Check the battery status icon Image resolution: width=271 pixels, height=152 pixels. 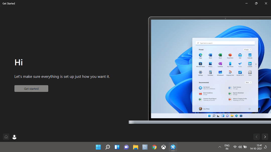245,147
